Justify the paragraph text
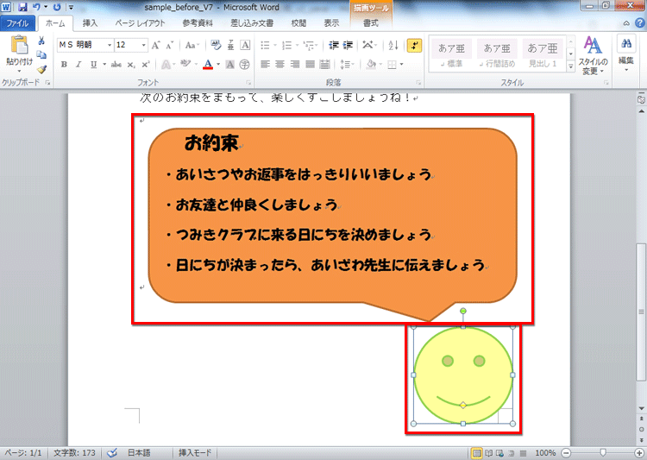The image size is (647, 460). 310,65
